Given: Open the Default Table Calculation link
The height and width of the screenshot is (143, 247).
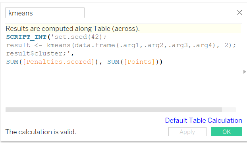Looking at the screenshot, I should click(204, 120).
